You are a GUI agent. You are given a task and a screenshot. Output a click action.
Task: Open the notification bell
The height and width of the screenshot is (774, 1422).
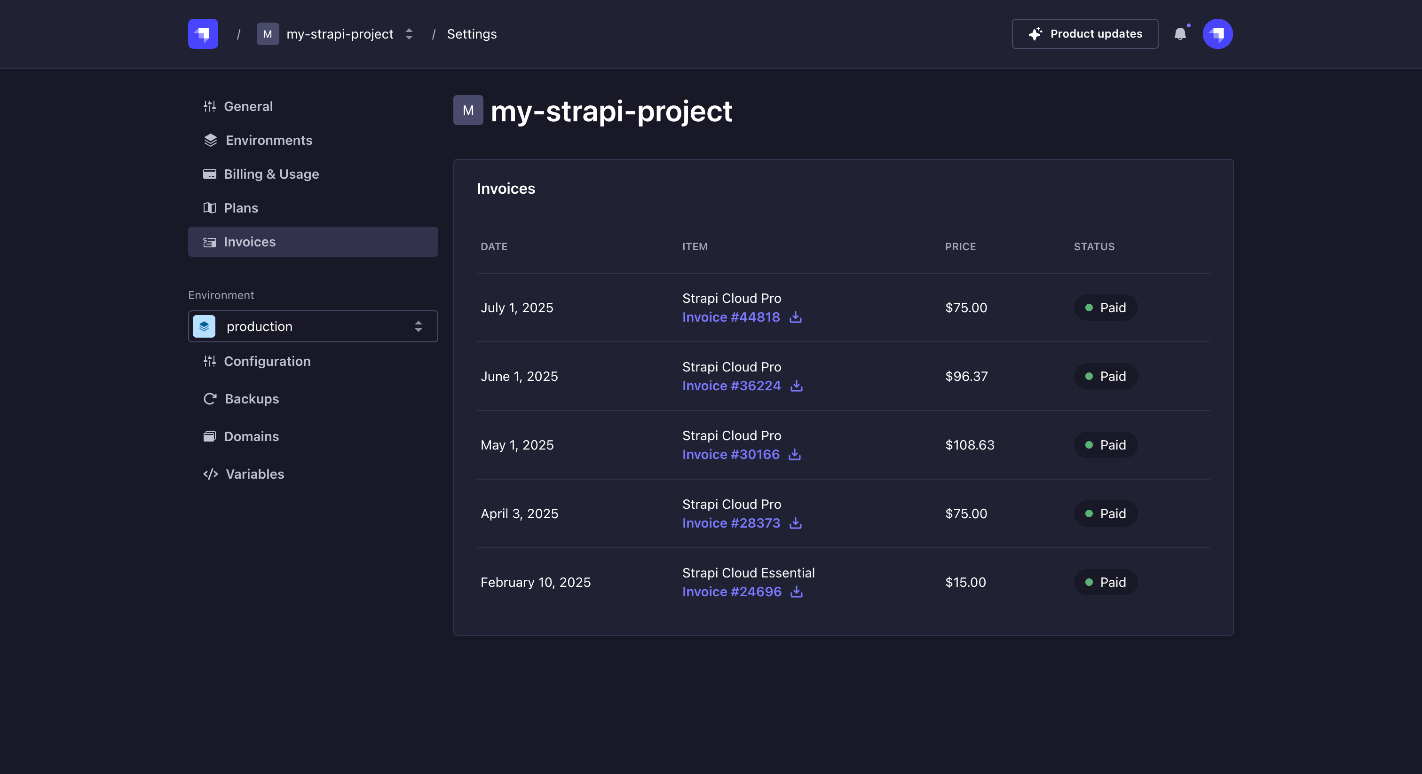point(1181,34)
